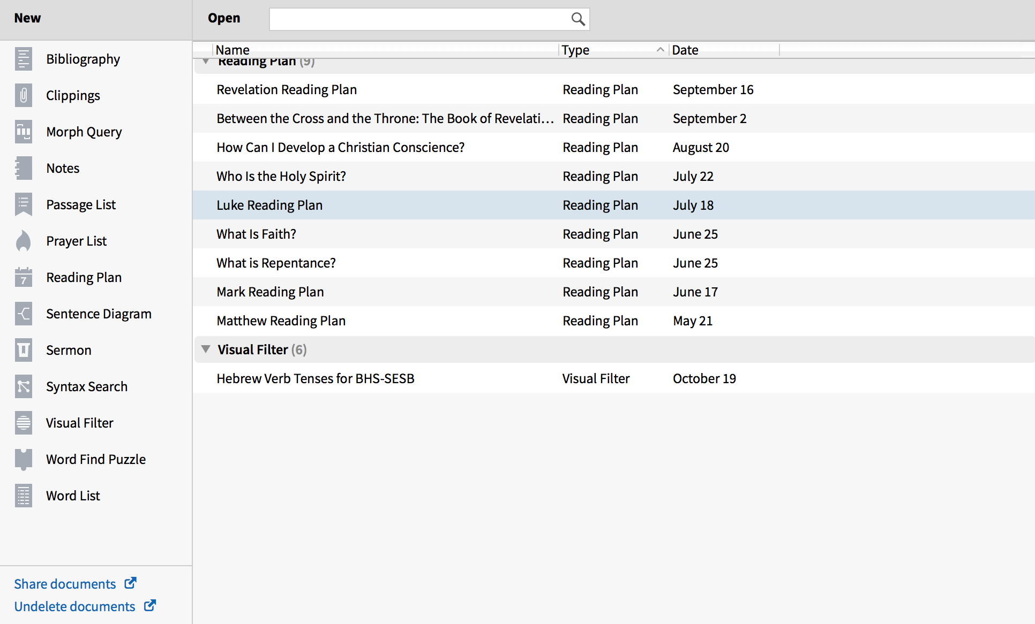Toggle Name column sort order
The image size is (1035, 624).
point(232,50)
